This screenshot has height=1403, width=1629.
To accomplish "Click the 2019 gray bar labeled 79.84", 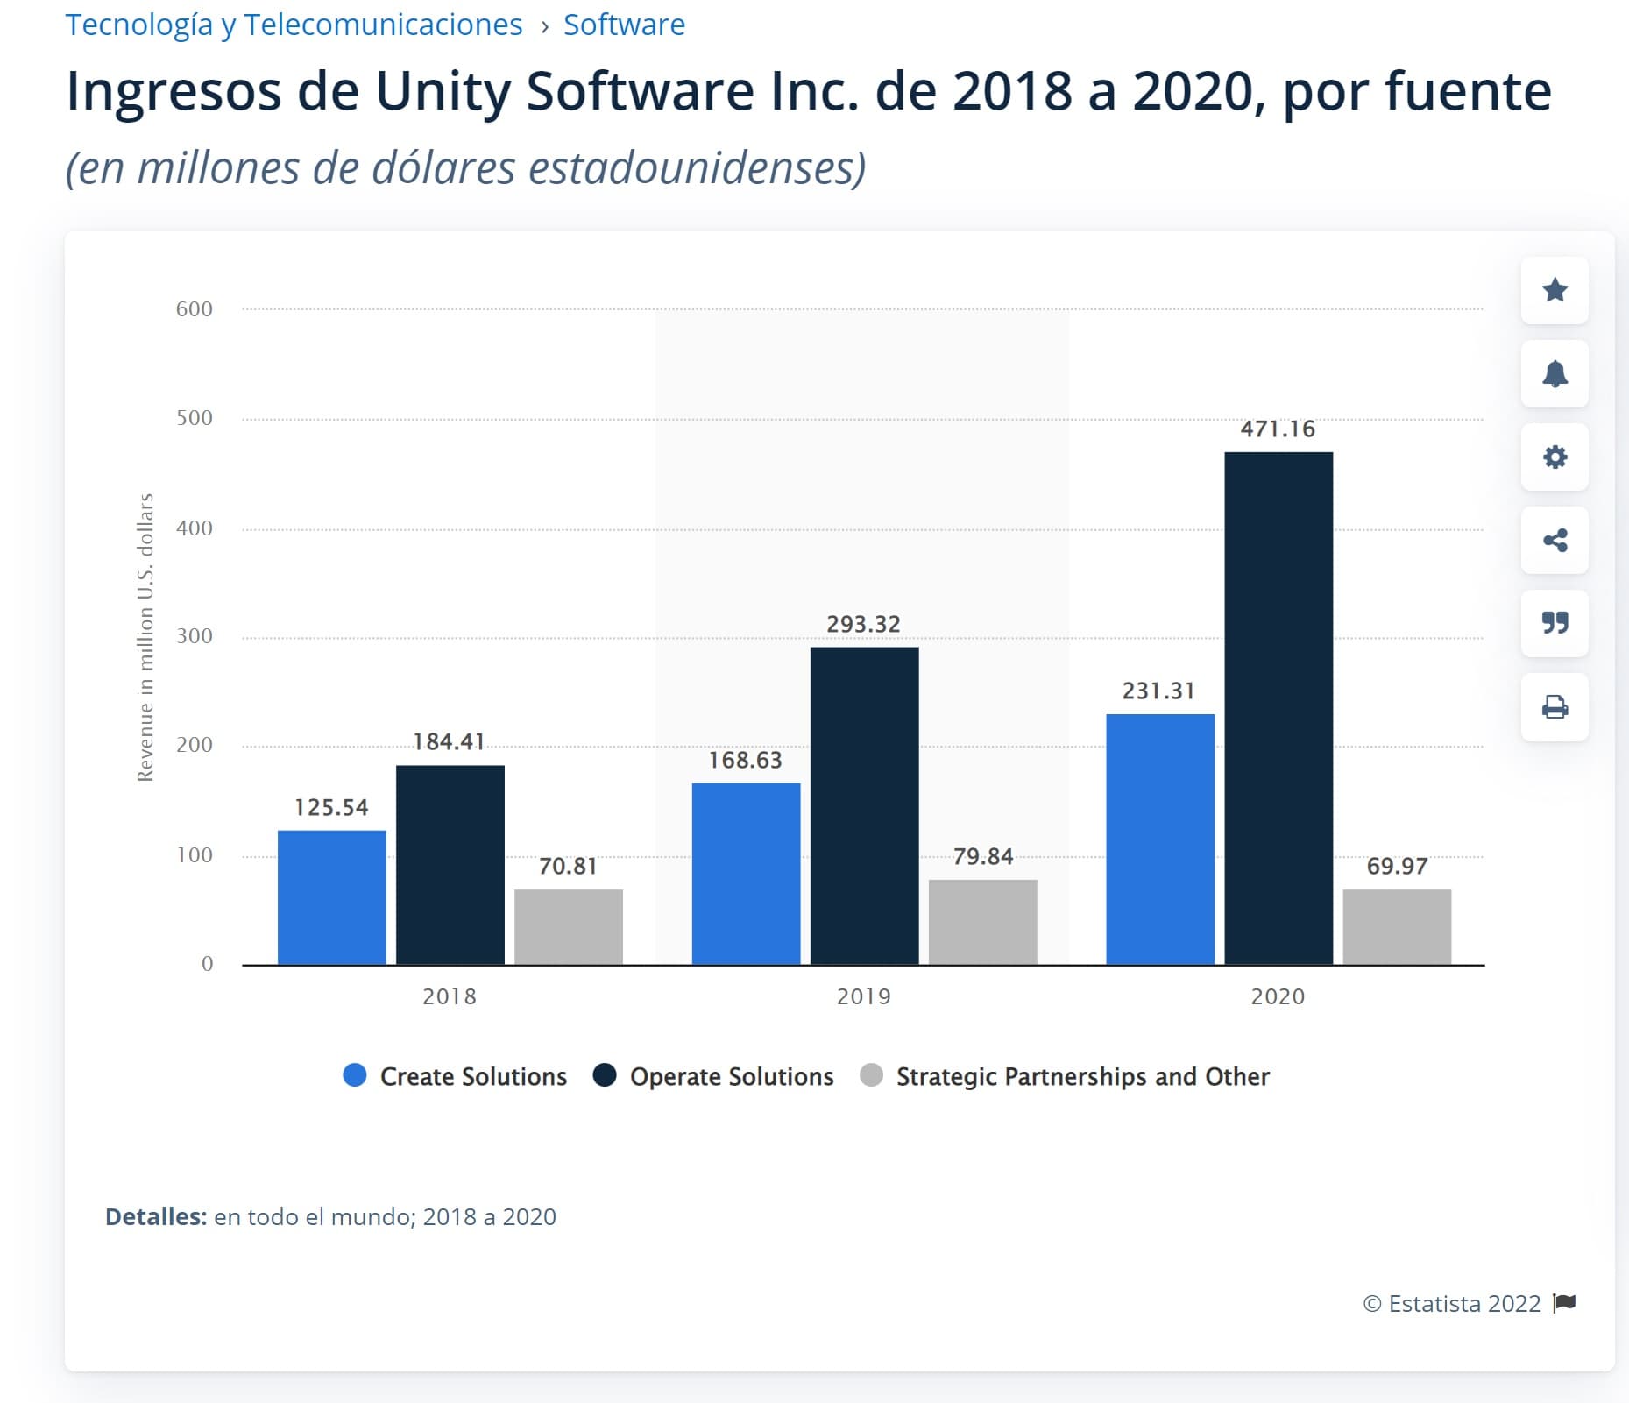I will [x=983, y=922].
